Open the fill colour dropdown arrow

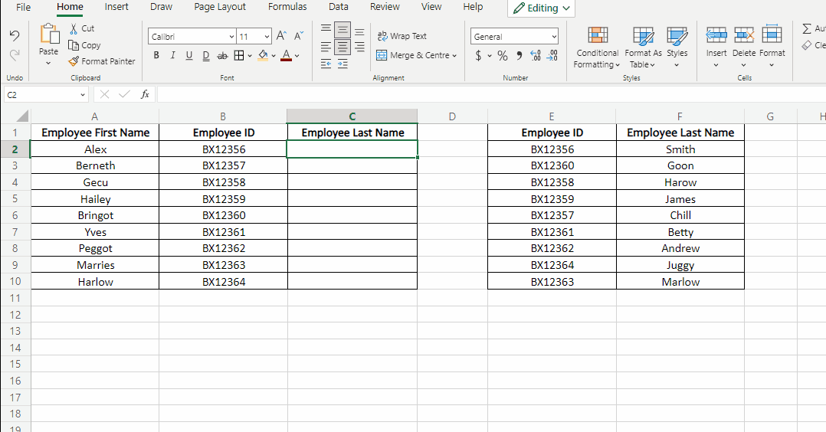274,55
